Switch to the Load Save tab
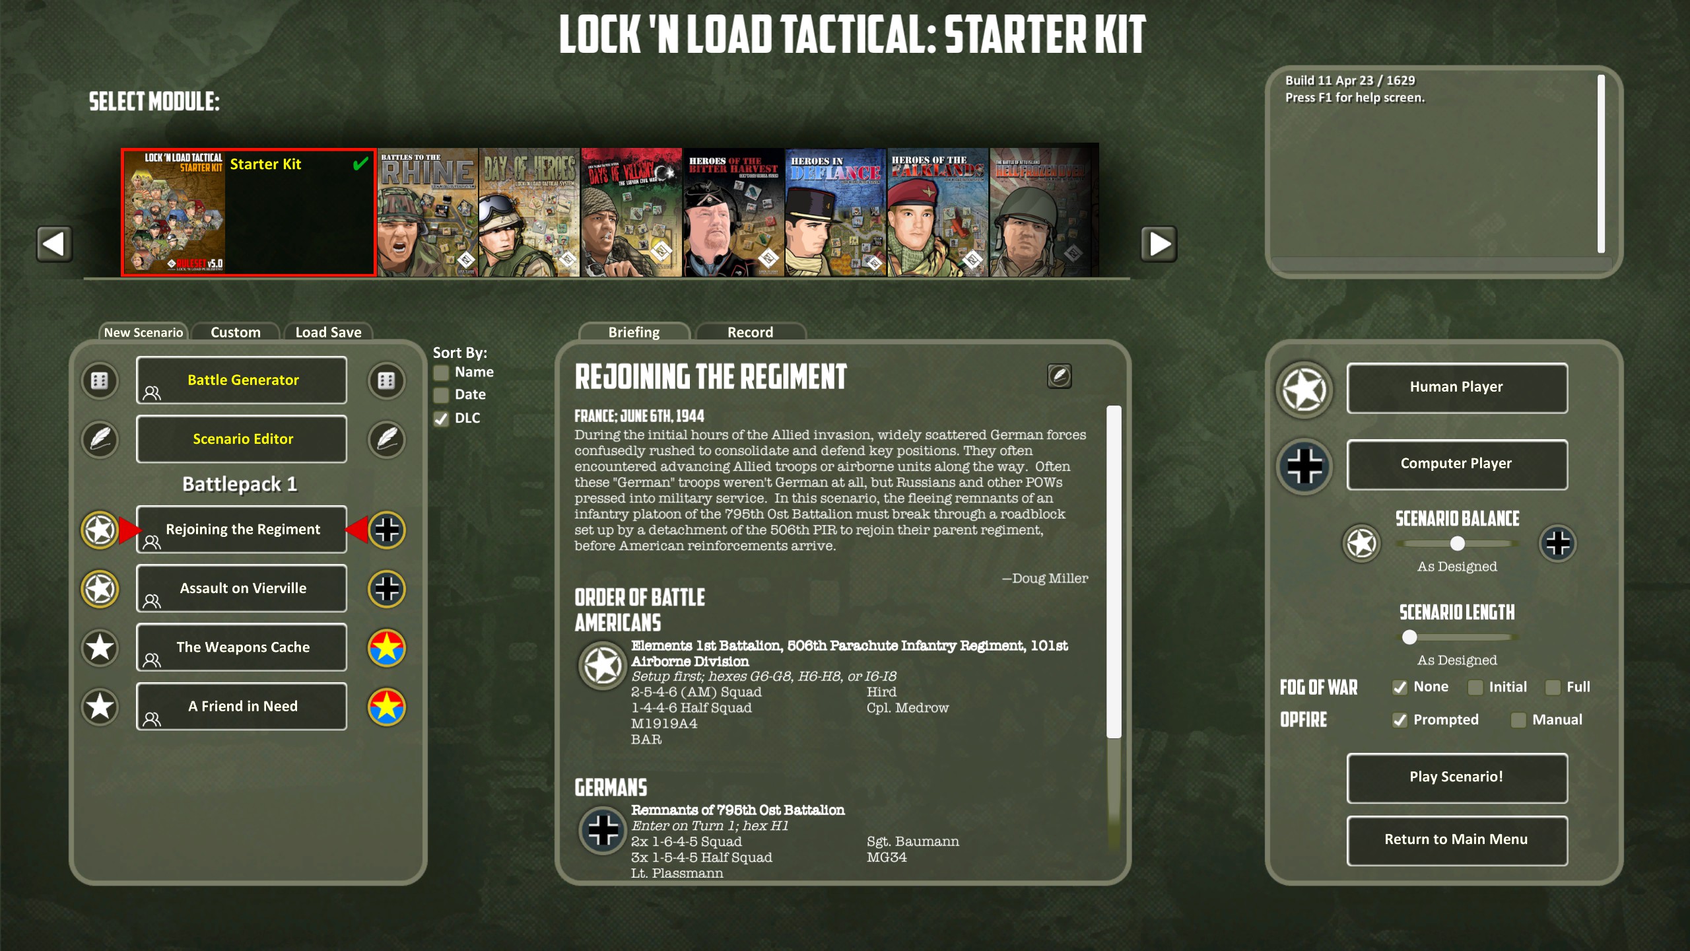The width and height of the screenshot is (1690, 951). click(x=328, y=332)
